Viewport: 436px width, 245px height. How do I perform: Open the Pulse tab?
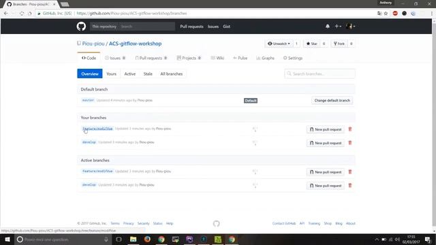pos(240,58)
